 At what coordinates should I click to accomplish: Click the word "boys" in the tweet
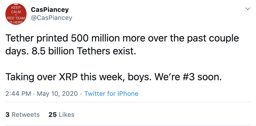point(141,77)
